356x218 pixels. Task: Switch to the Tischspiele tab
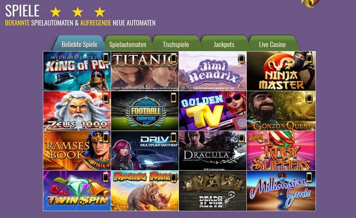click(x=176, y=44)
